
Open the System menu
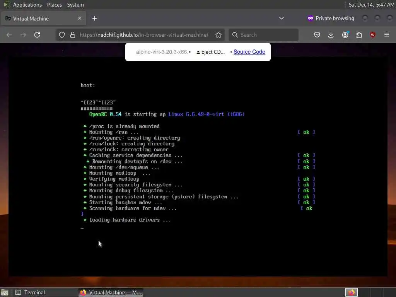coord(75,5)
